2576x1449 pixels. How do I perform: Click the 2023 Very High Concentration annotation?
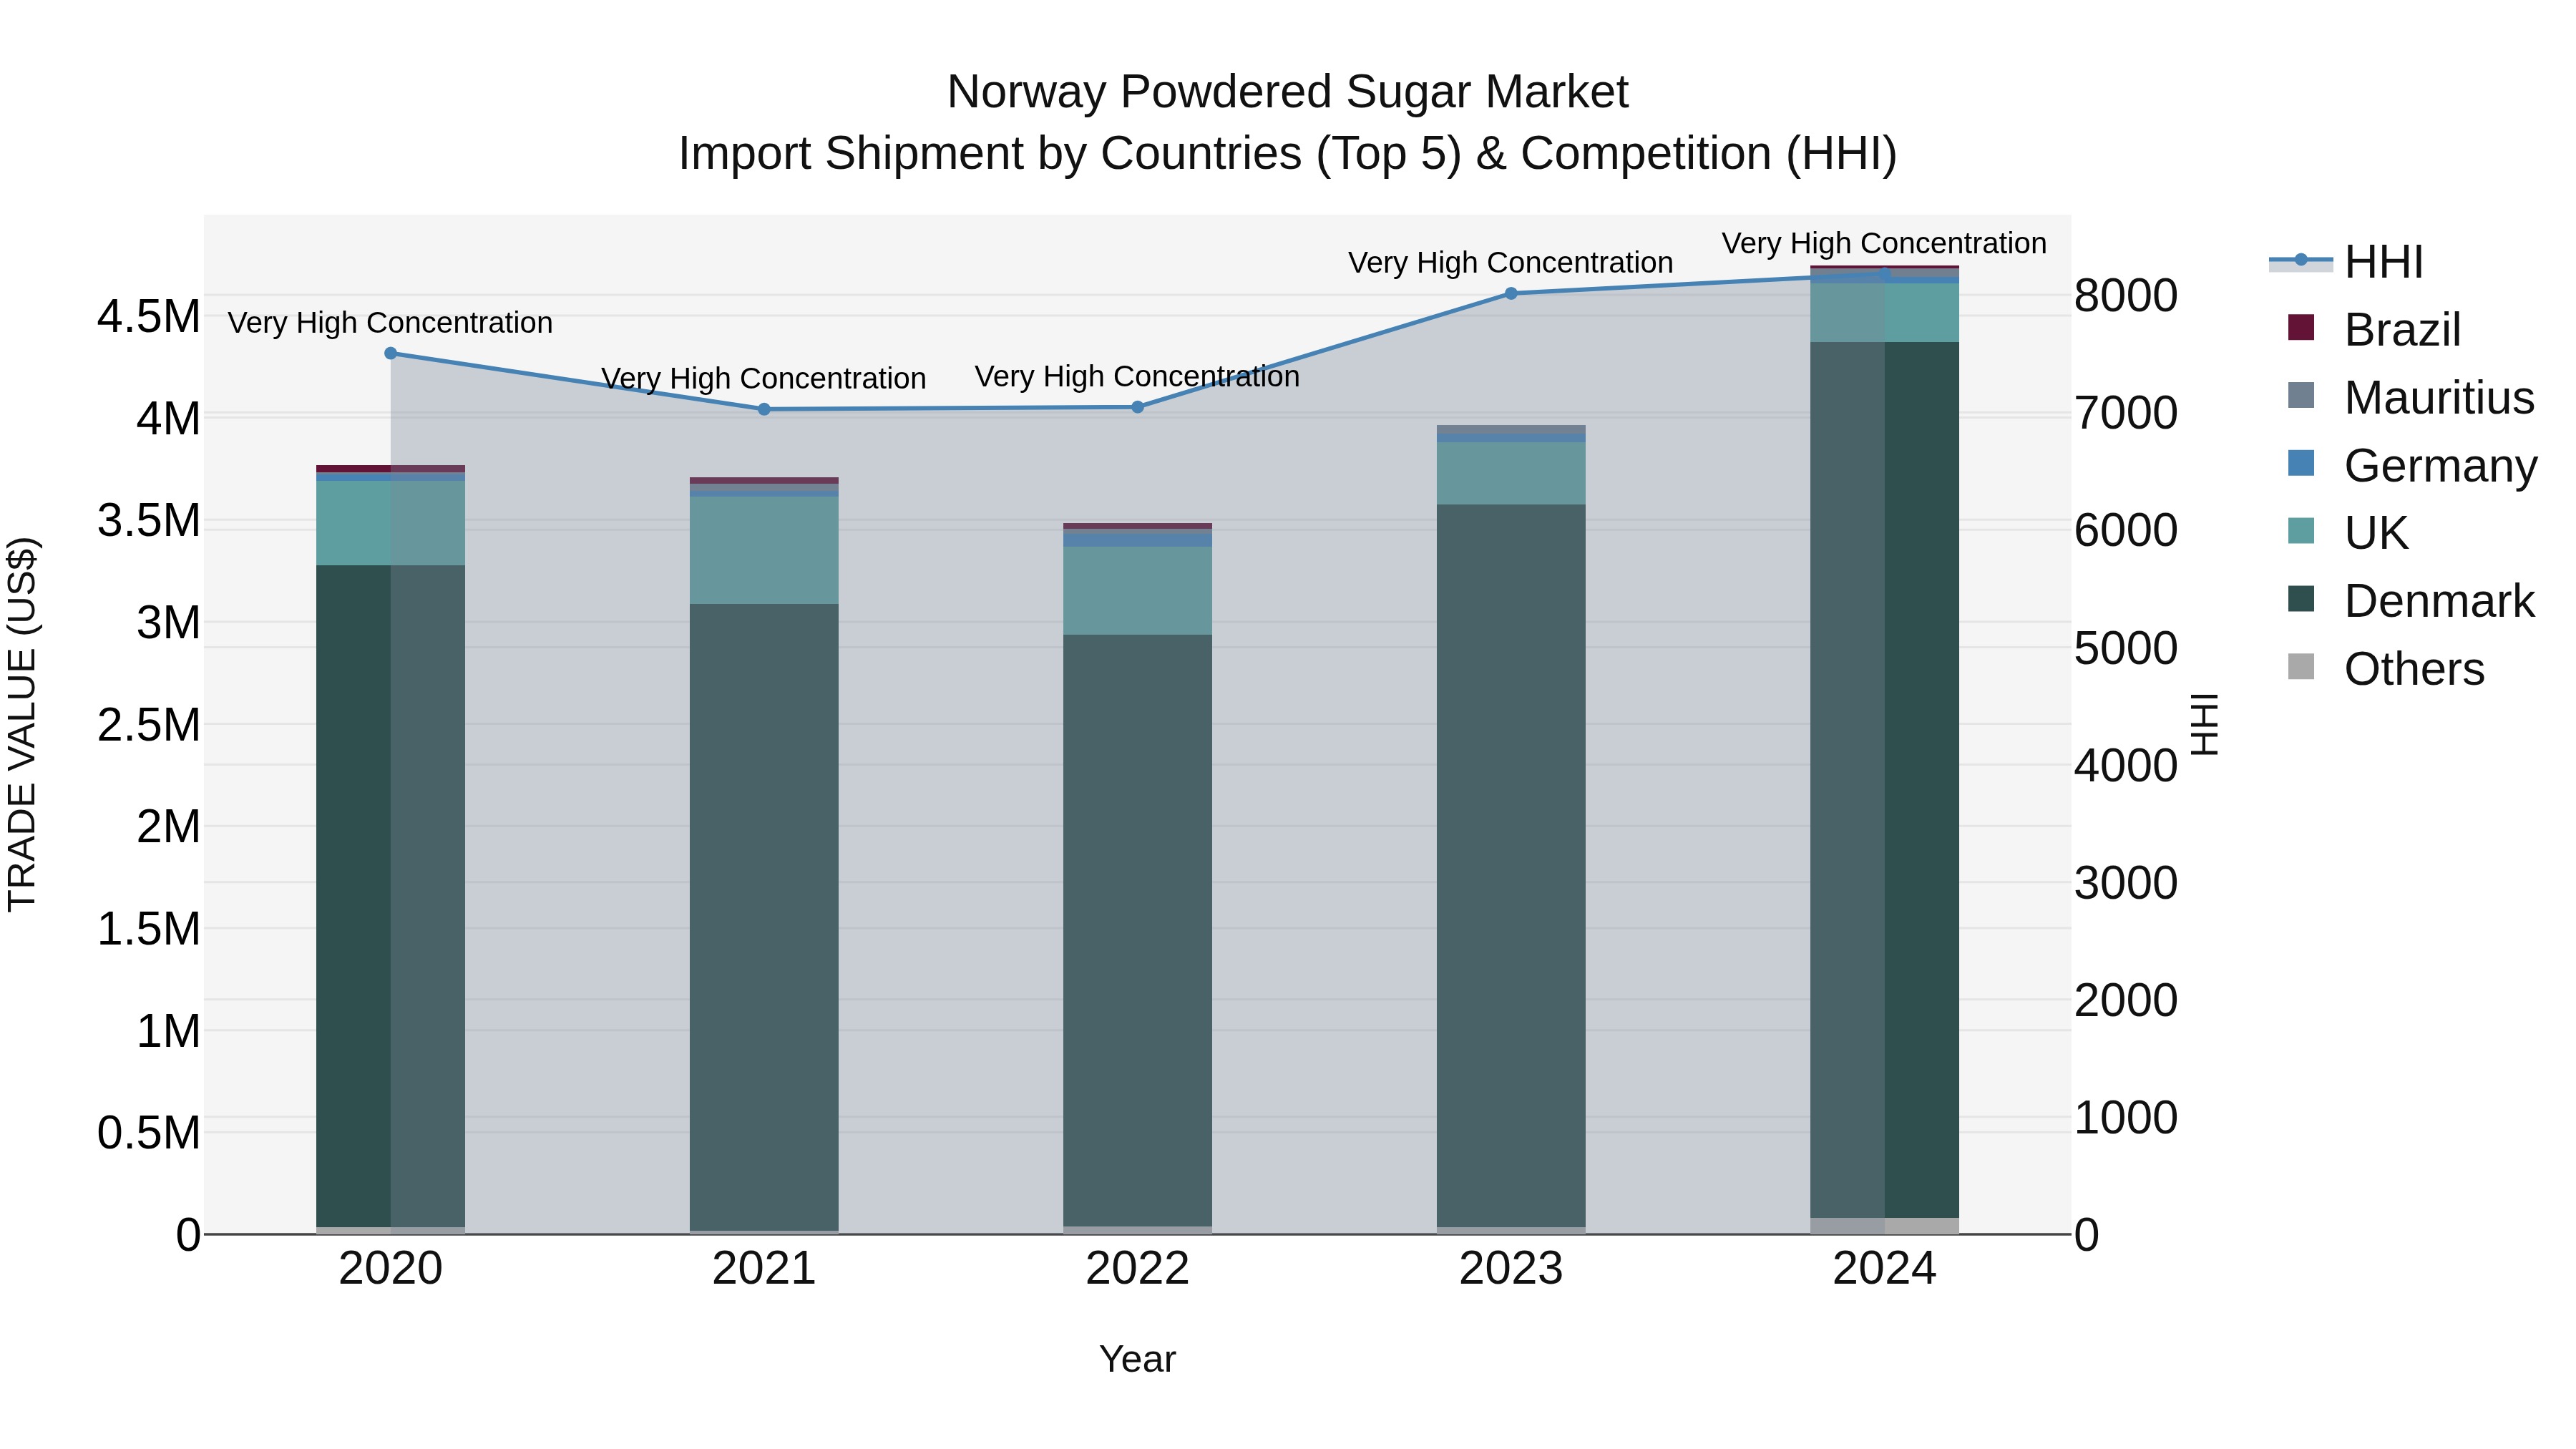click(1510, 263)
